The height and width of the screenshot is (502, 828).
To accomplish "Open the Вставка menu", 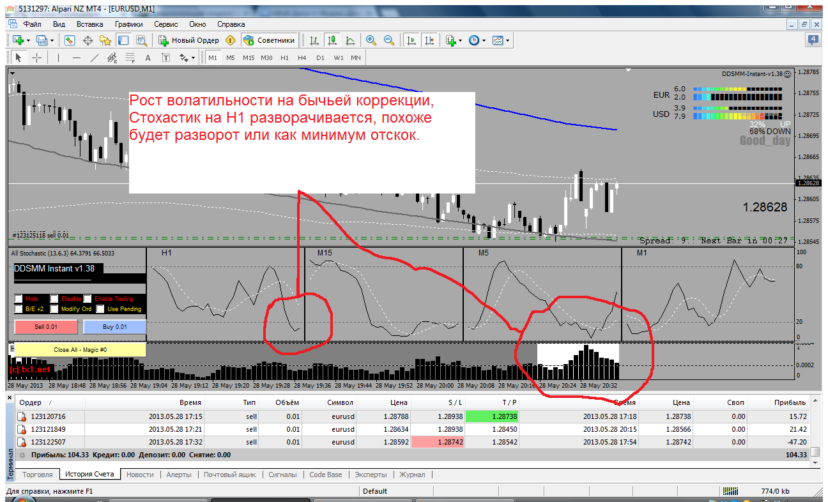I will tap(89, 24).
